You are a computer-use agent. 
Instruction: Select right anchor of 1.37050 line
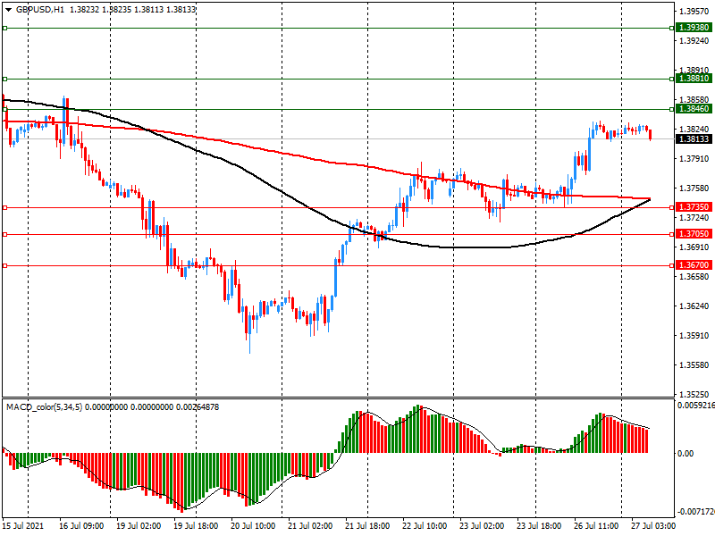(x=672, y=235)
